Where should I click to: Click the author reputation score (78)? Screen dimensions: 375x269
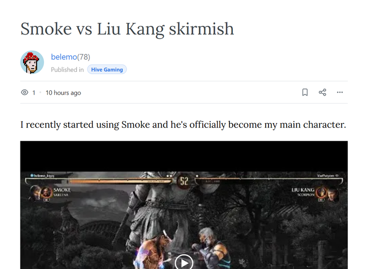tap(83, 57)
